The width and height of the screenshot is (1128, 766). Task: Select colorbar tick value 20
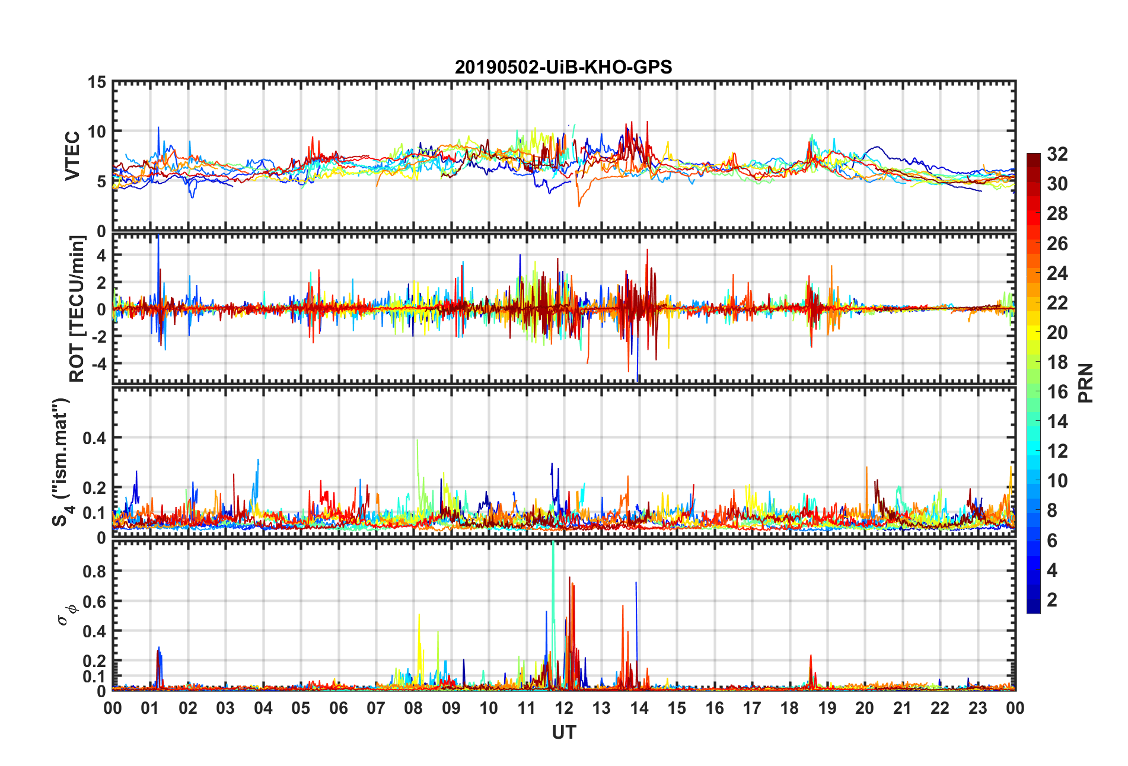(x=1057, y=332)
